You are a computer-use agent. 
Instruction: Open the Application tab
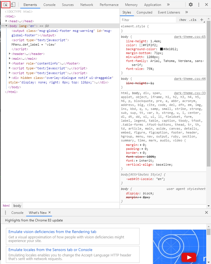click(152, 5)
